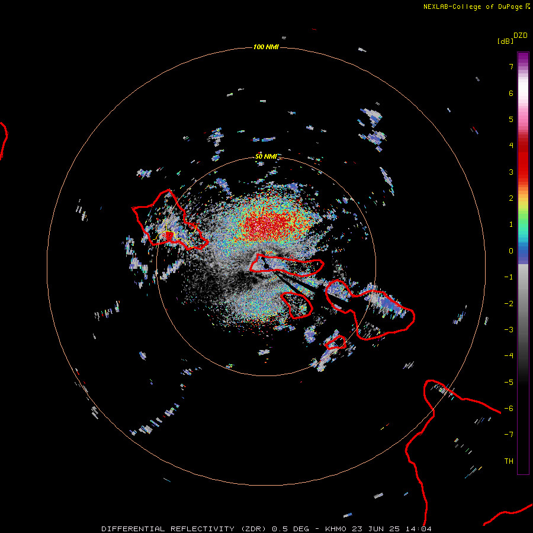
Task: Click the gray -2 dB section of colorbar
Action: (x=523, y=303)
